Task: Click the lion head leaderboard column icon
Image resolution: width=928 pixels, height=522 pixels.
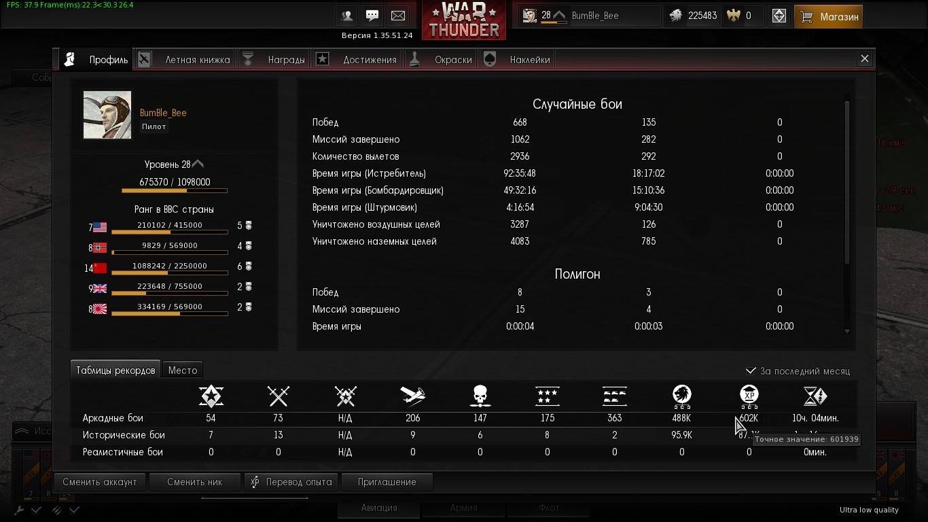Action: pos(682,395)
